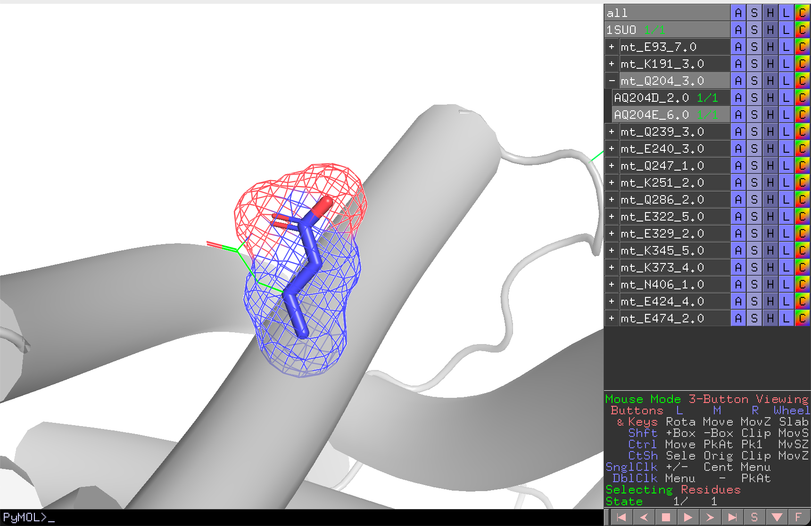Expand the mt_E474_2.0 group
Image resolution: width=811 pixels, height=526 pixels.
(x=612, y=318)
